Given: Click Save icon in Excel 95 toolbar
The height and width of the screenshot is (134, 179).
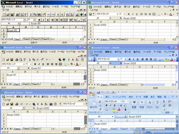Looking at the screenshot, I should pos(12,15).
